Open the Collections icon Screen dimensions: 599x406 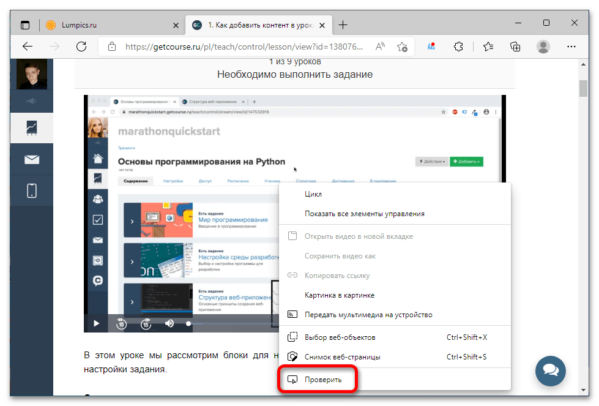tap(515, 47)
